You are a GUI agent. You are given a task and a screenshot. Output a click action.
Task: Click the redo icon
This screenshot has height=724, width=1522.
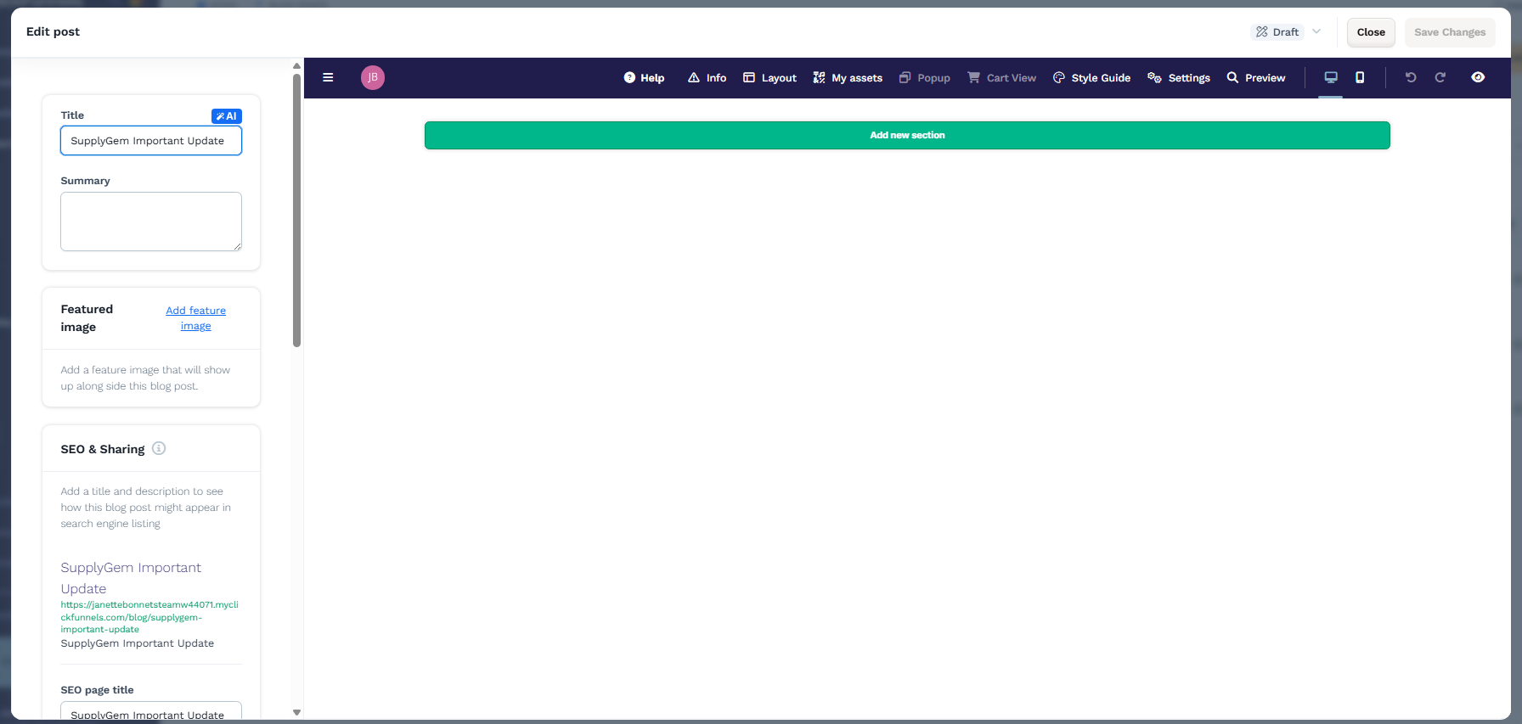click(1440, 77)
